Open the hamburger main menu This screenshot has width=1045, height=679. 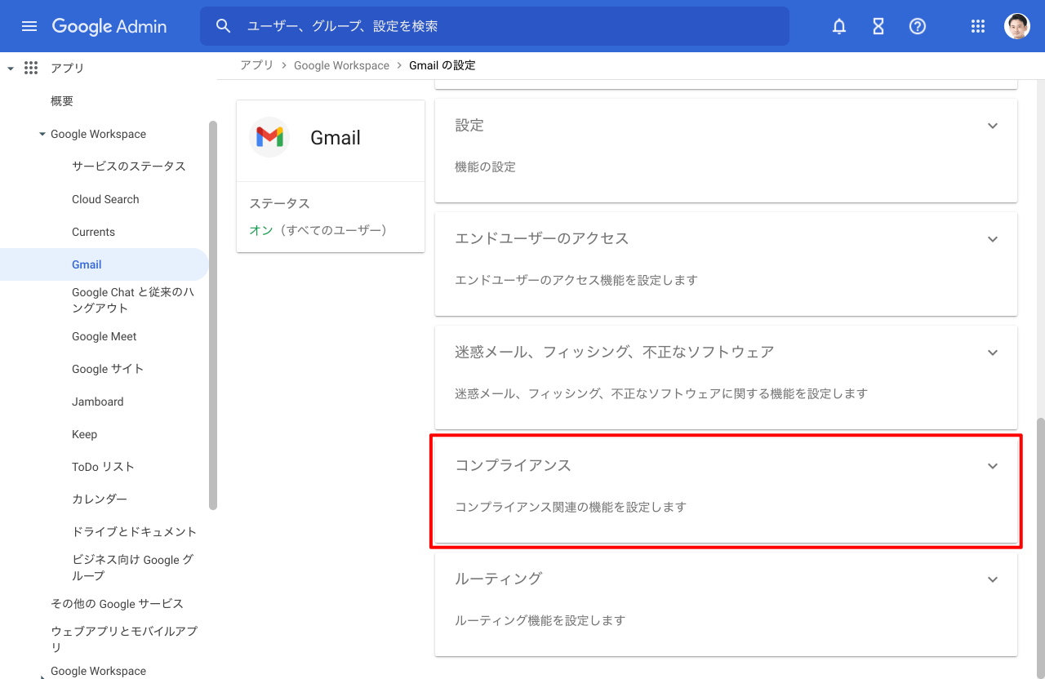[29, 26]
